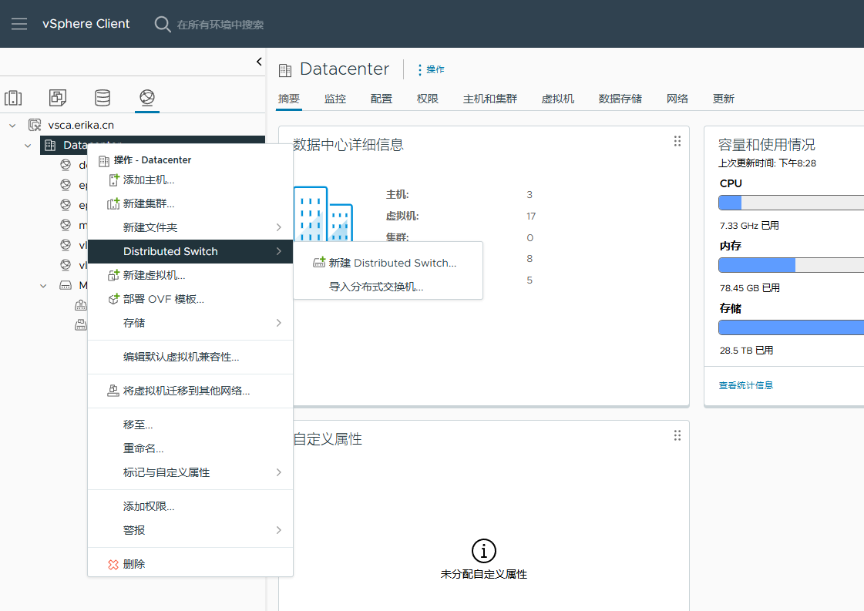Image resolution: width=864 pixels, height=611 pixels.
Task: Click Edit Default VM Compatibility (编辑默认虚拟机兼容性)
Action: coord(190,357)
